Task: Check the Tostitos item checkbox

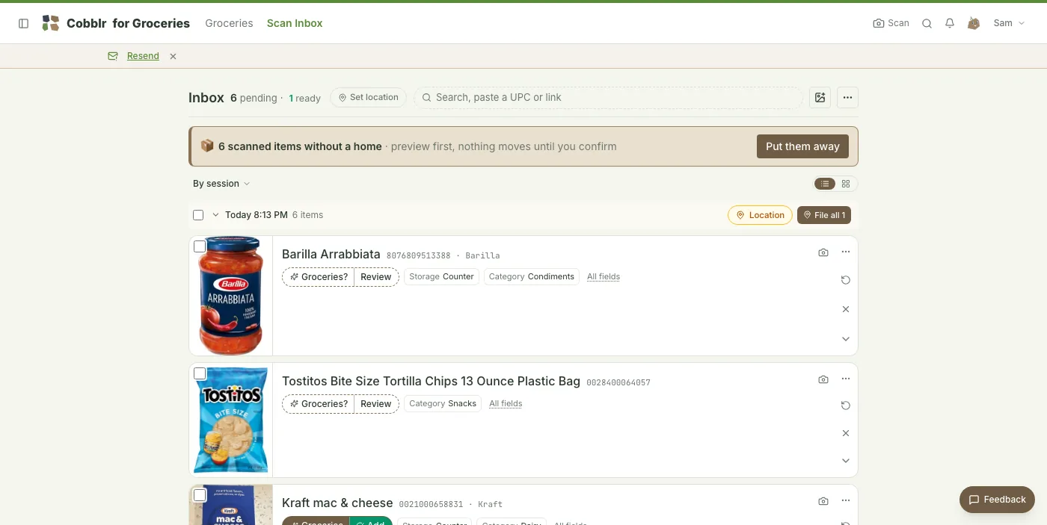Action: (200, 373)
